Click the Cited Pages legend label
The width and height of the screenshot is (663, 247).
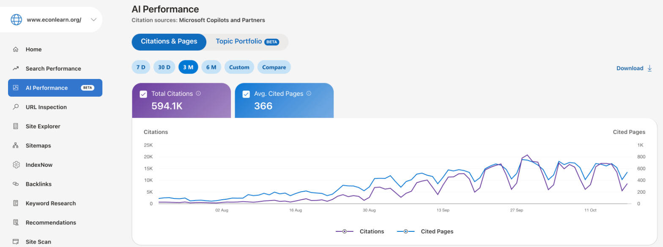[437, 231]
